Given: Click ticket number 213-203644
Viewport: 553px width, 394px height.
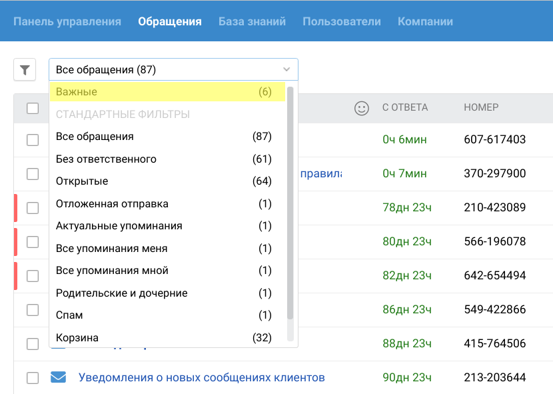Looking at the screenshot, I should coord(495,377).
